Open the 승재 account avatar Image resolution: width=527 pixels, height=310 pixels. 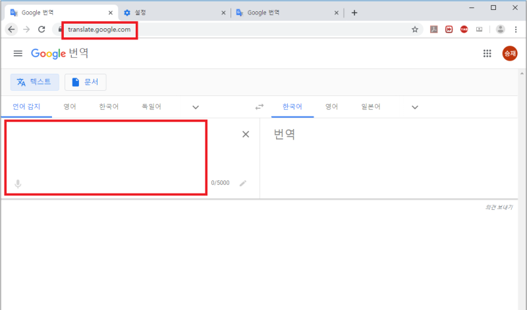pos(509,53)
